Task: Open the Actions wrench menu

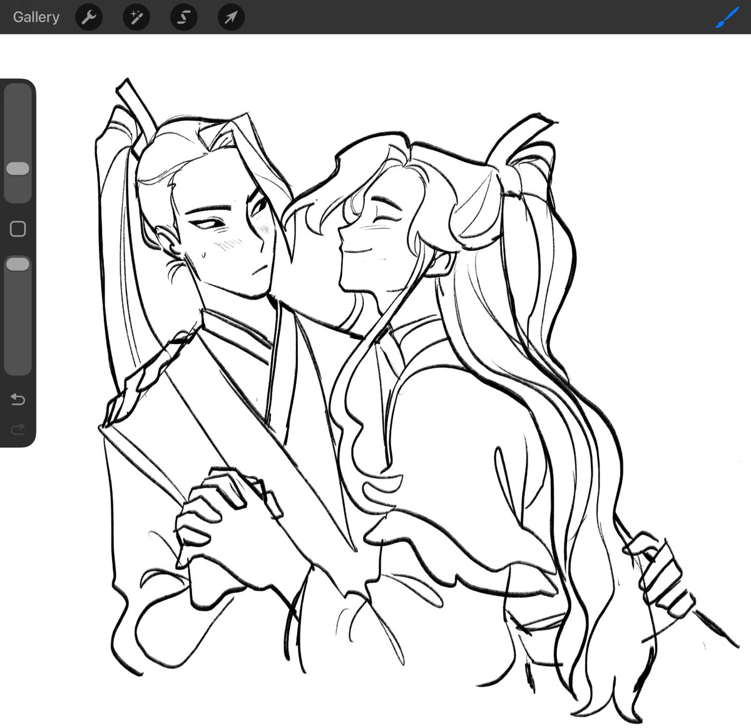Action: pyautogui.click(x=89, y=18)
